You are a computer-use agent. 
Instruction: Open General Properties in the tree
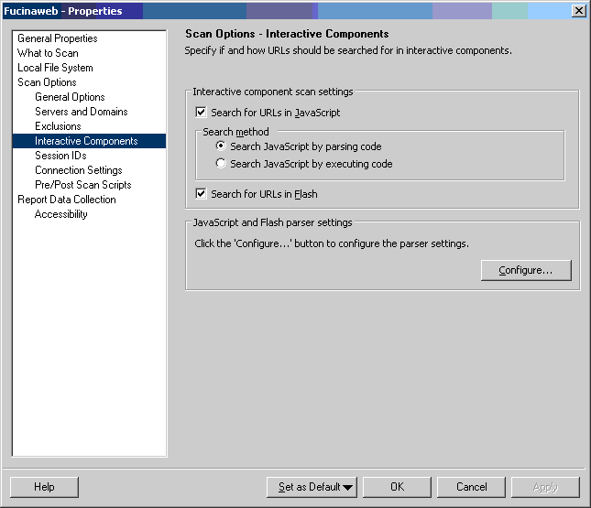pyautogui.click(x=57, y=38)
